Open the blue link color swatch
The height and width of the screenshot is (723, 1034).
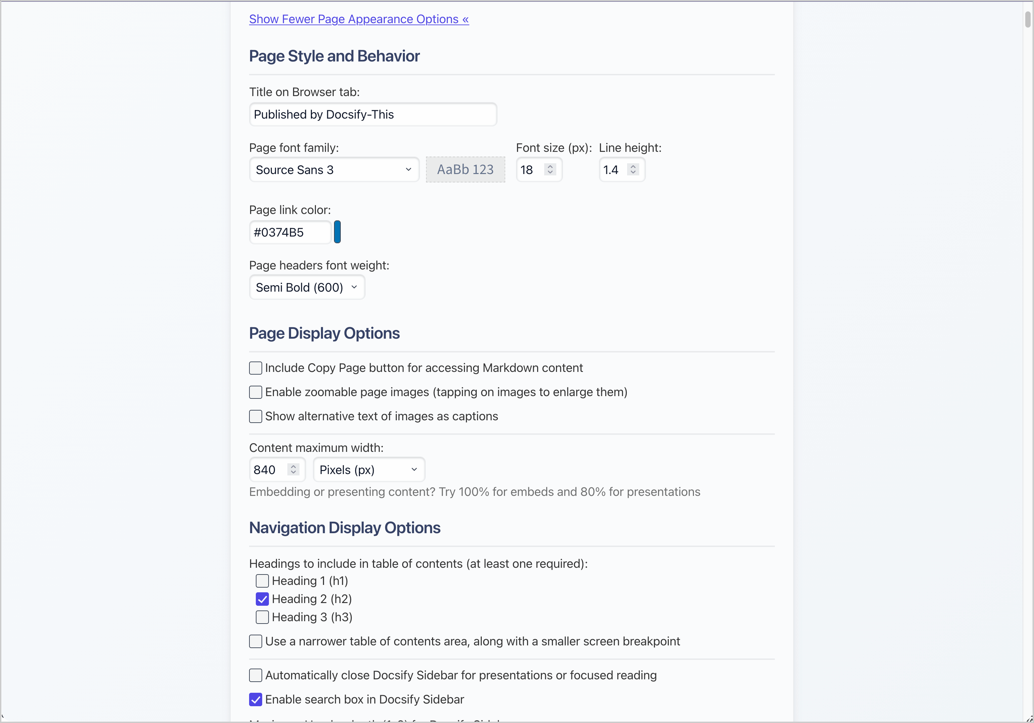pyautogui.click(x=337, y=232)
